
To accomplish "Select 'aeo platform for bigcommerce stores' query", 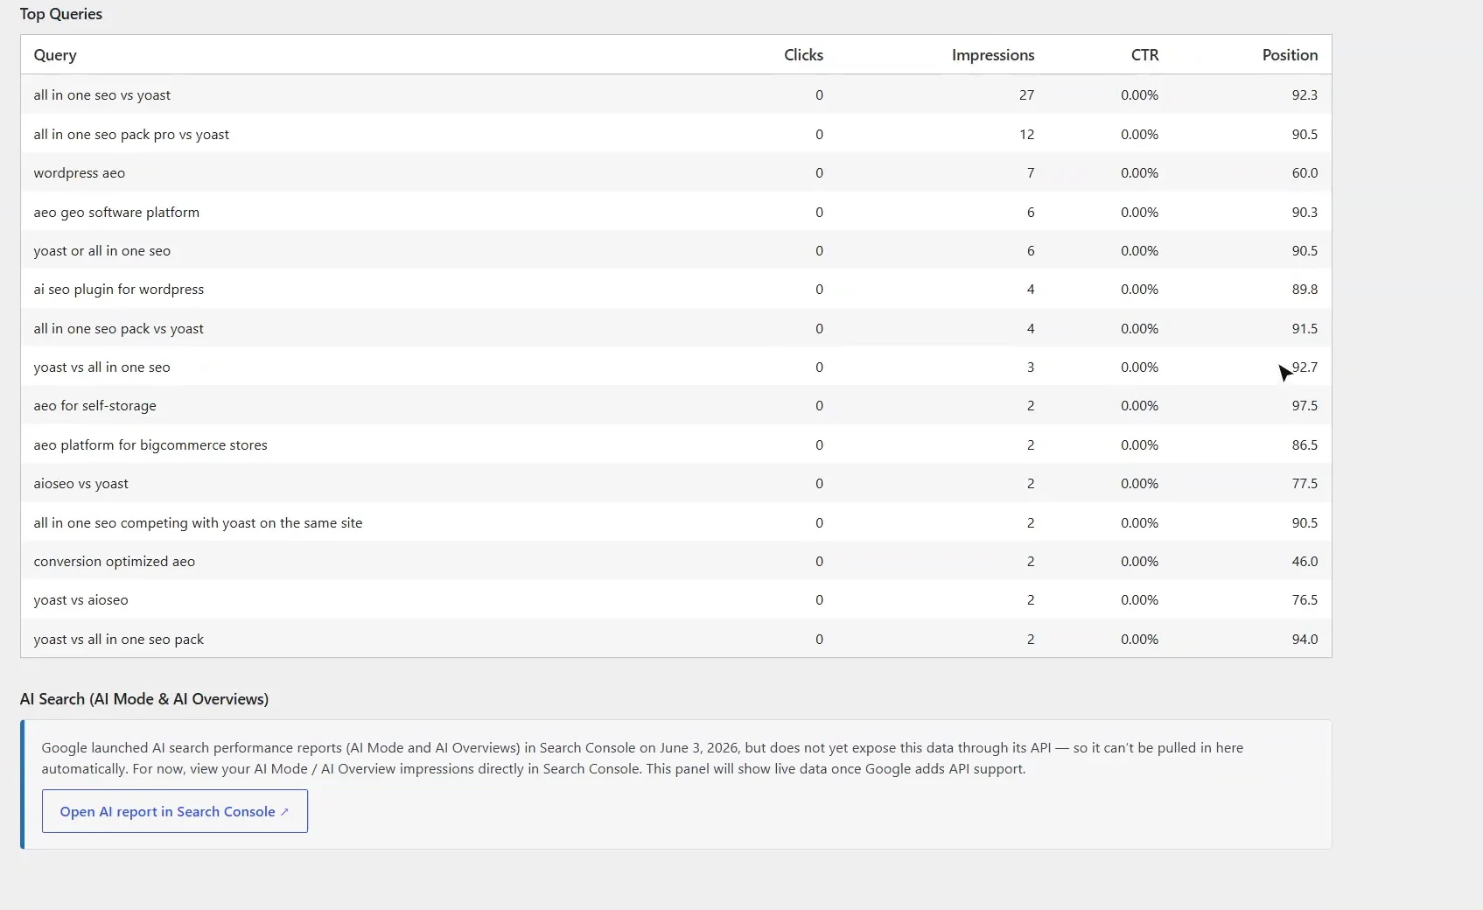I will [150, 445].
